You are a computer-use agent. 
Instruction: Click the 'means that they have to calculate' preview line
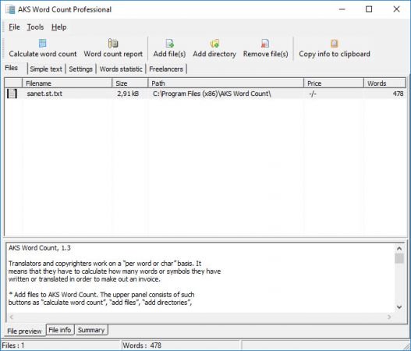[x=115, y=271]
